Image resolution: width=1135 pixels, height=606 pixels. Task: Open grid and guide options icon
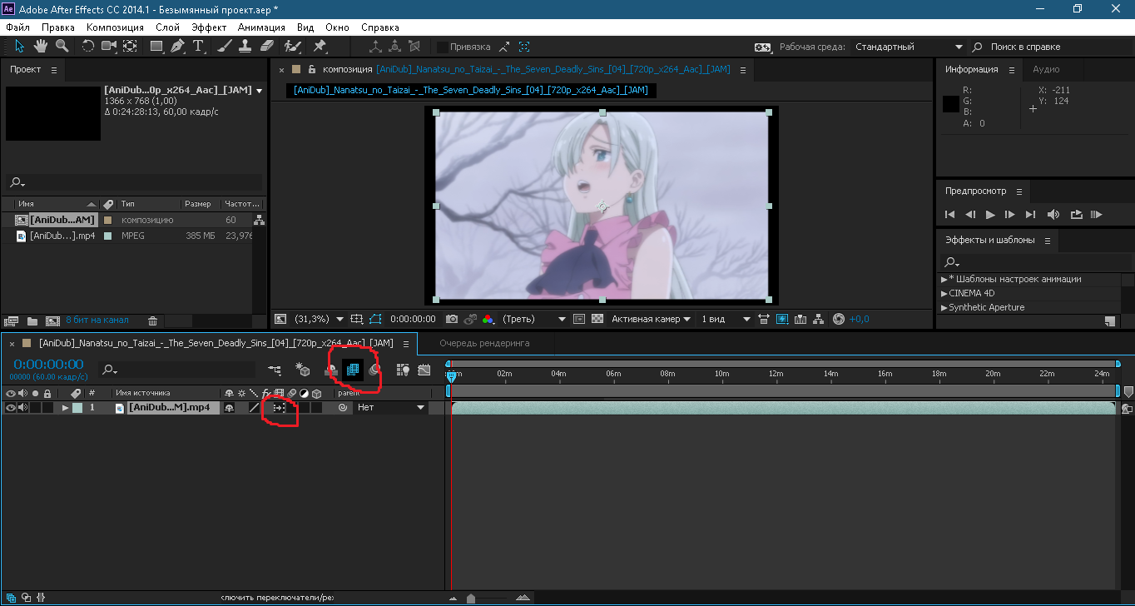tap(357, 319)
